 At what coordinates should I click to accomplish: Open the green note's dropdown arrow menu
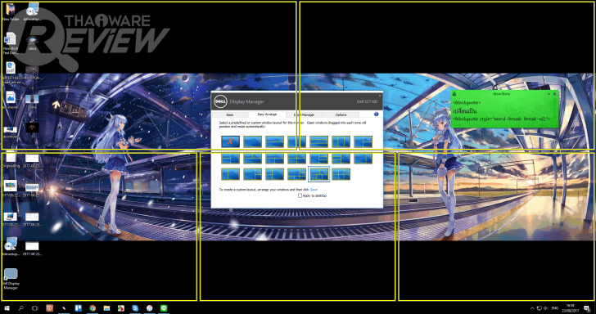(x=549, y=94)
